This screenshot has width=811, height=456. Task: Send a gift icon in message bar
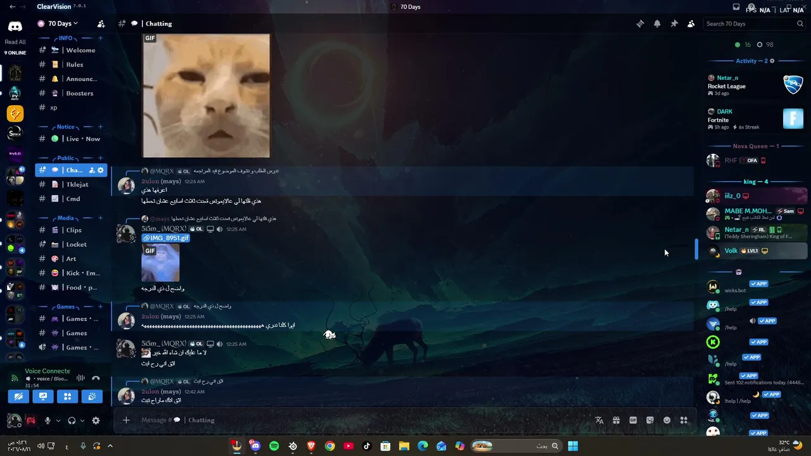(x=616, y=420)
